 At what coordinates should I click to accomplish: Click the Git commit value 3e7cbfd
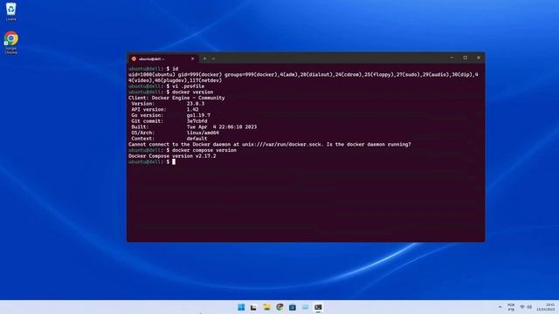tap(197, 121)
